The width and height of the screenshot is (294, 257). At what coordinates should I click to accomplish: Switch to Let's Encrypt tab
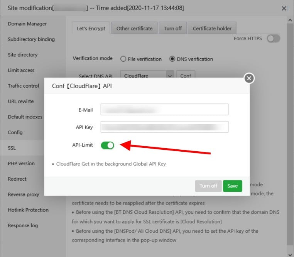tap(91, 28)
